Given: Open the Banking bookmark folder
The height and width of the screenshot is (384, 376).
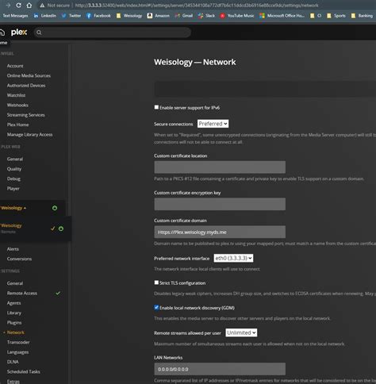Looking at the screenshot, I should click(x=362, y=16).
